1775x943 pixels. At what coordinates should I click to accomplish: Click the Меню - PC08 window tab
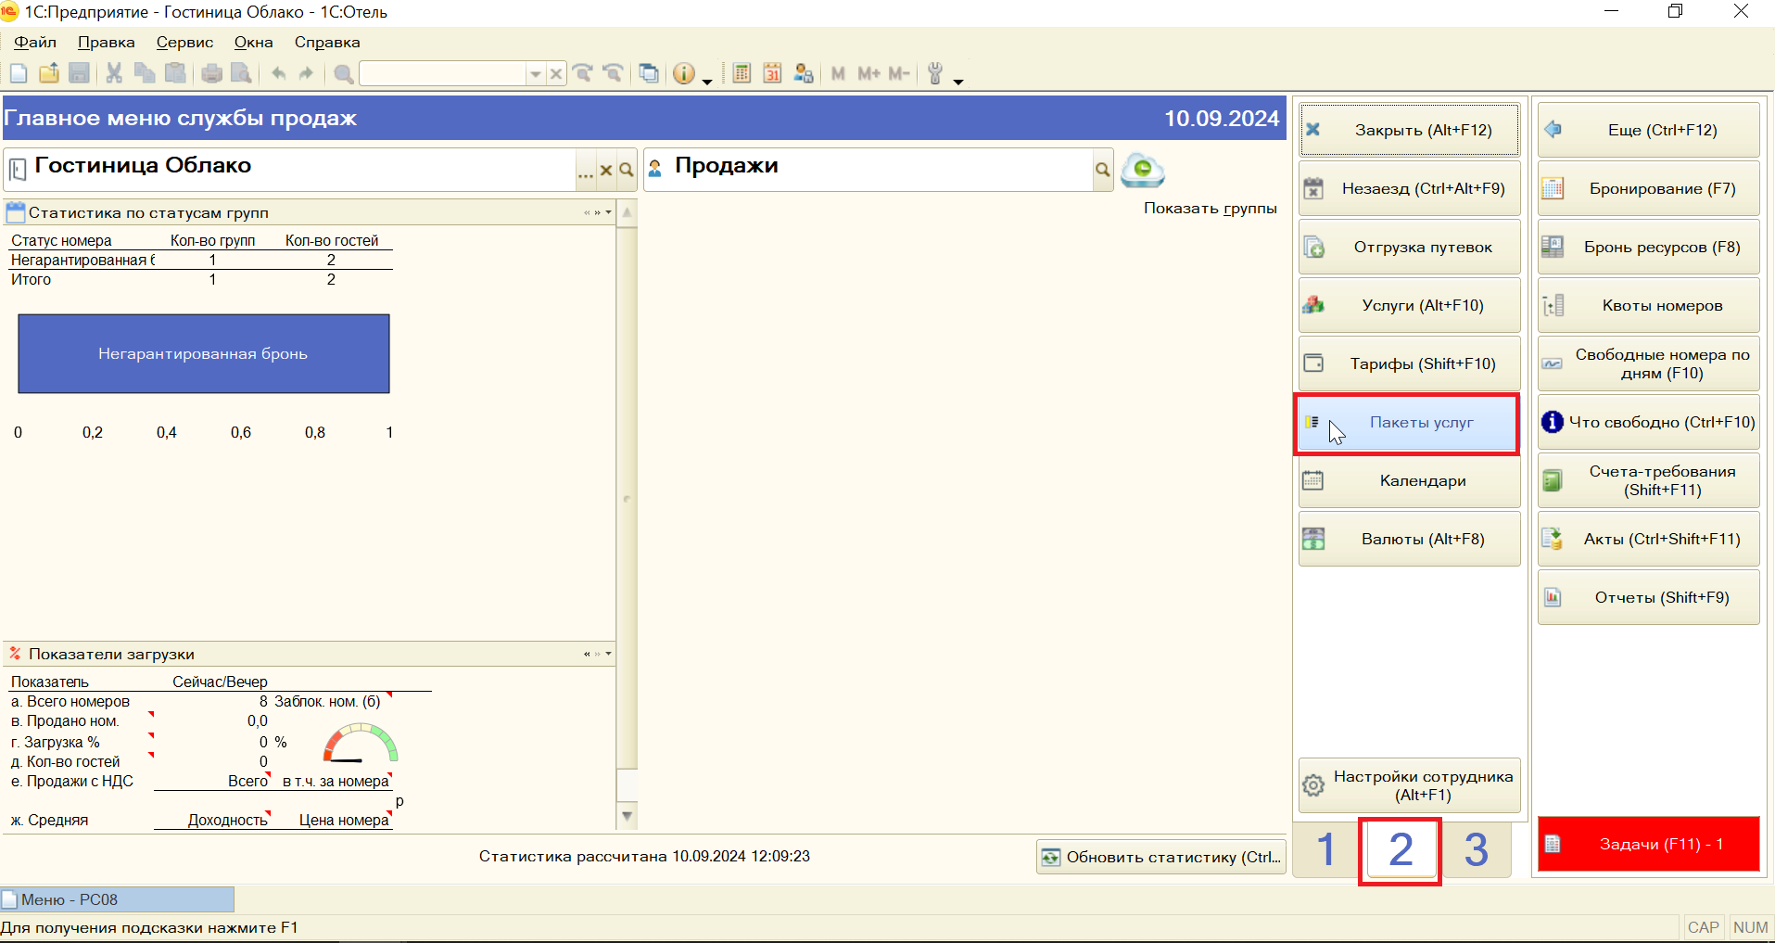click(x=118, y=899)
